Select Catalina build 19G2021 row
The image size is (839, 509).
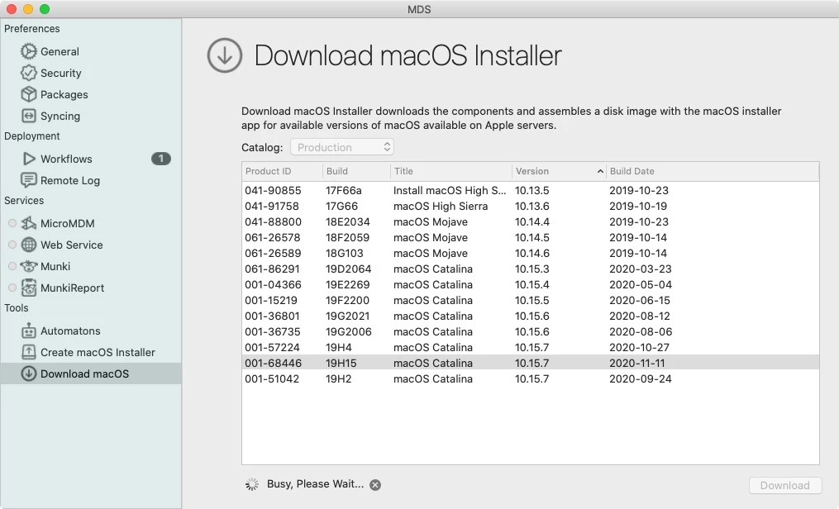pyautogui.click(x=530, y=316)
